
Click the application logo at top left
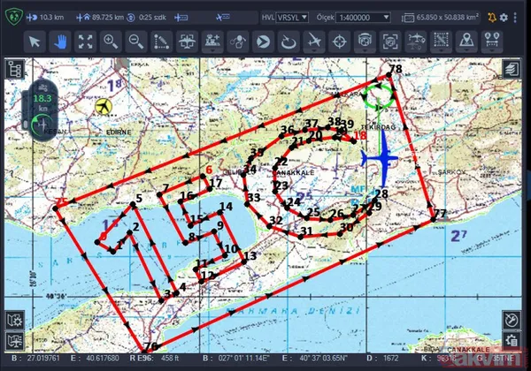[x=14, y=17]
